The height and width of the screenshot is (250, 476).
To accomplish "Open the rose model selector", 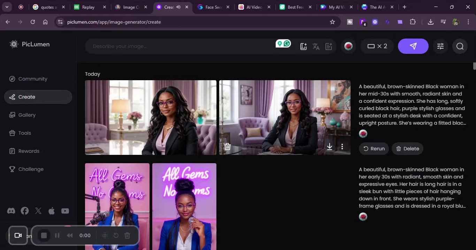I will [x=348, y=46].
